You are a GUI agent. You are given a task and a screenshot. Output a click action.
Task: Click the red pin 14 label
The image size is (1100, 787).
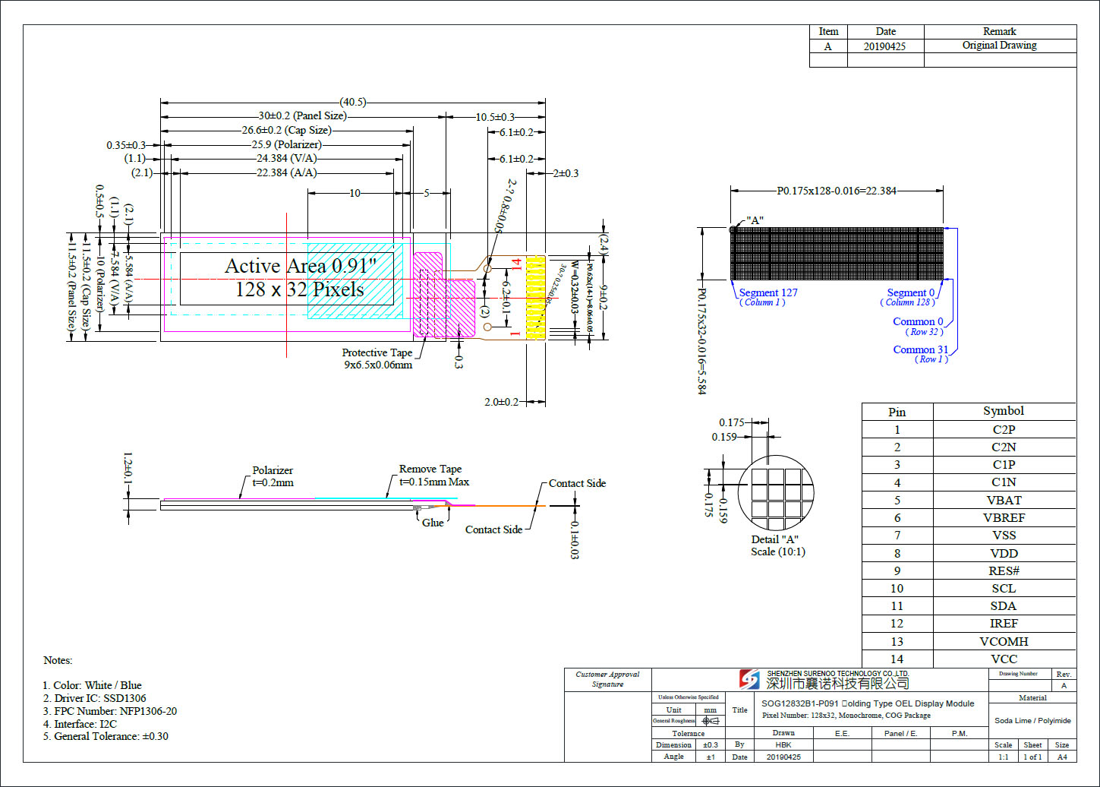pyautogui.click(x=516, y=264)
